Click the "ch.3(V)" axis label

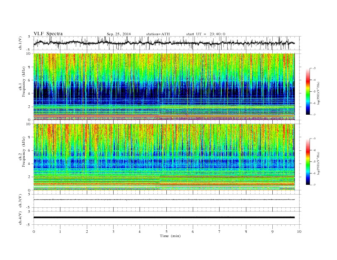coord(20,201)
